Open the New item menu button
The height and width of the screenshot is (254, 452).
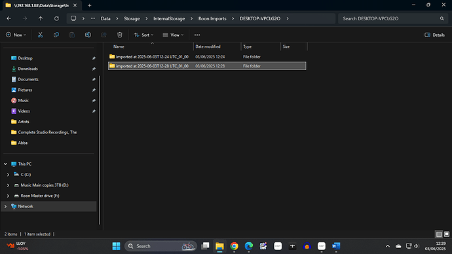click(16, 35)
